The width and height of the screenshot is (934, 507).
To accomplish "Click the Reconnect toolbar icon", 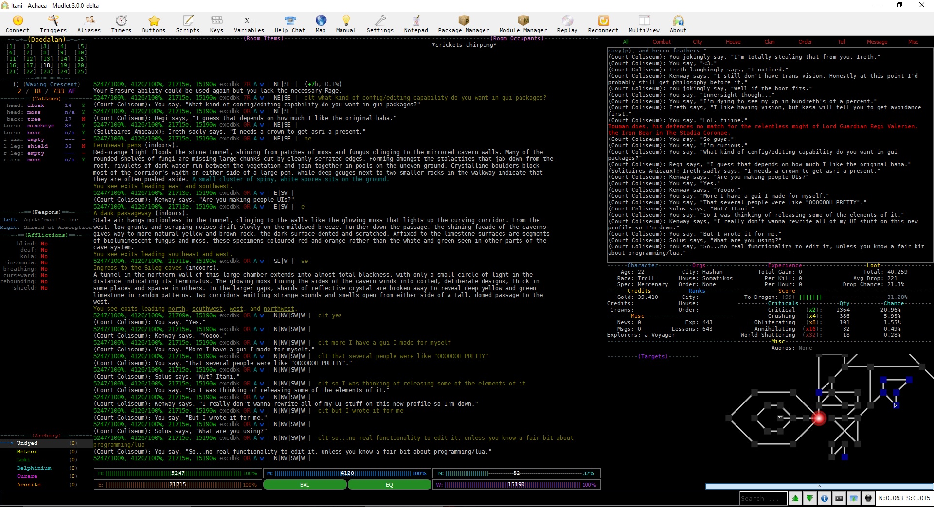I will tap(603, 24).
